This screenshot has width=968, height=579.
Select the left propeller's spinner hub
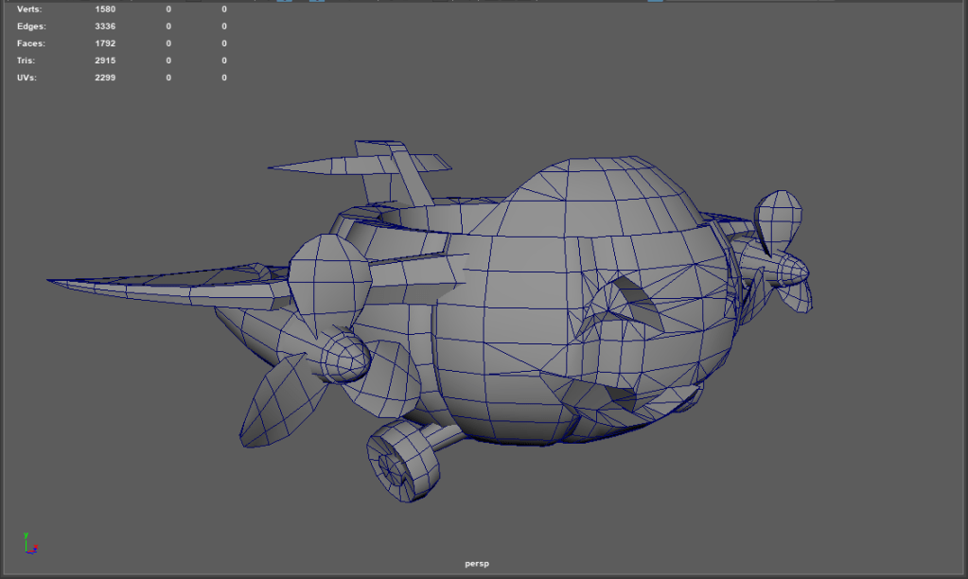345,360
